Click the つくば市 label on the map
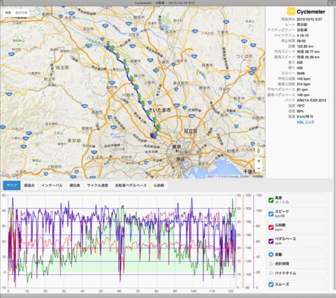 (x=244, y=57)
